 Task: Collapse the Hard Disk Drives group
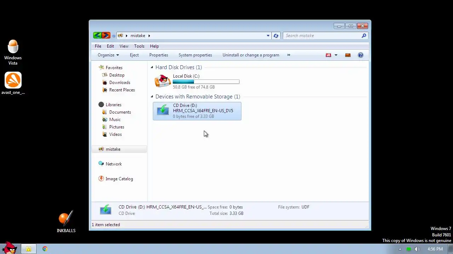[152, 67]
